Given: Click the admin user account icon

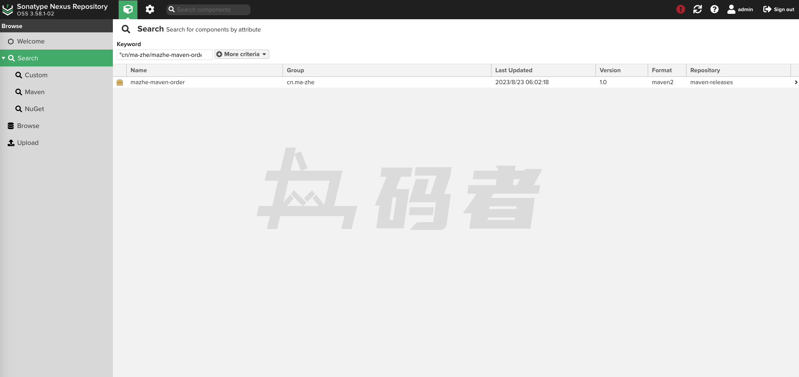Looking at the screenshot, I should pos(731,9).
